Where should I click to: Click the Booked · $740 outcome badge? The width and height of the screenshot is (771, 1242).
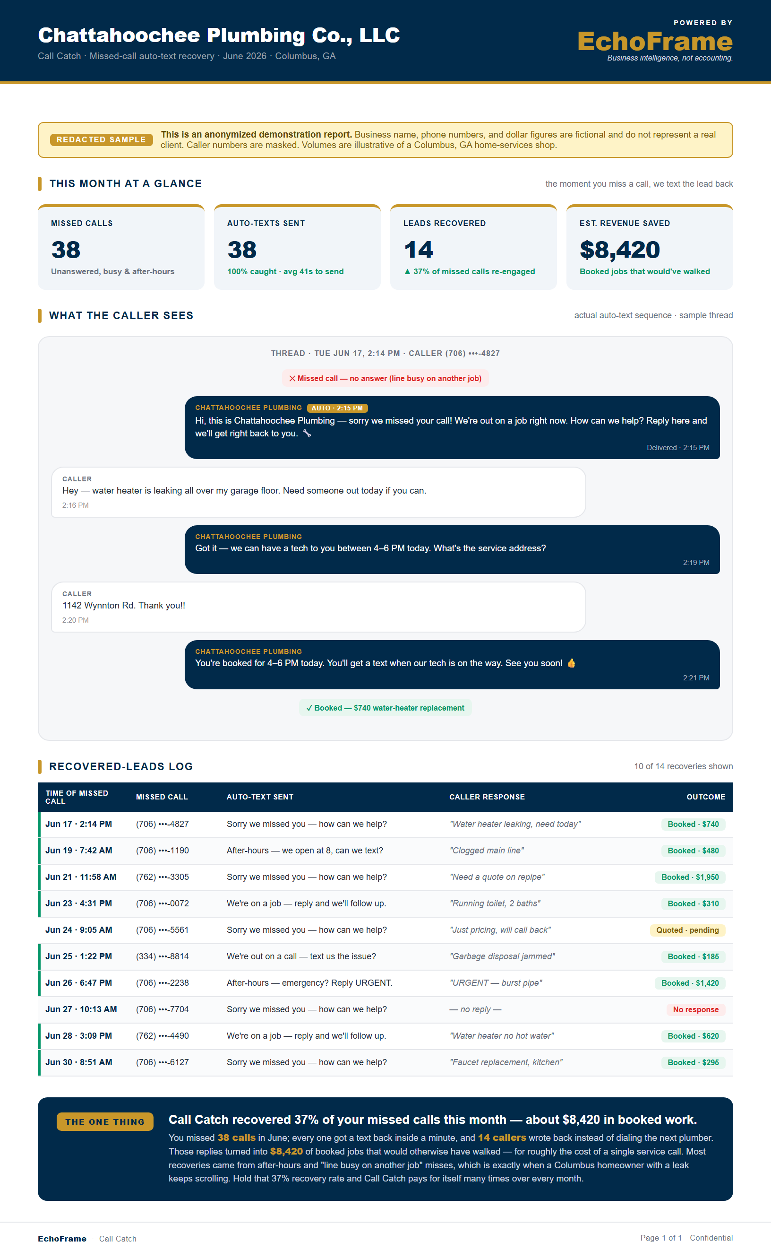tap(693, 824)
